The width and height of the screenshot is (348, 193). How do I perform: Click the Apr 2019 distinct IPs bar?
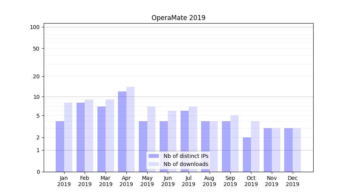coord(122,131)
